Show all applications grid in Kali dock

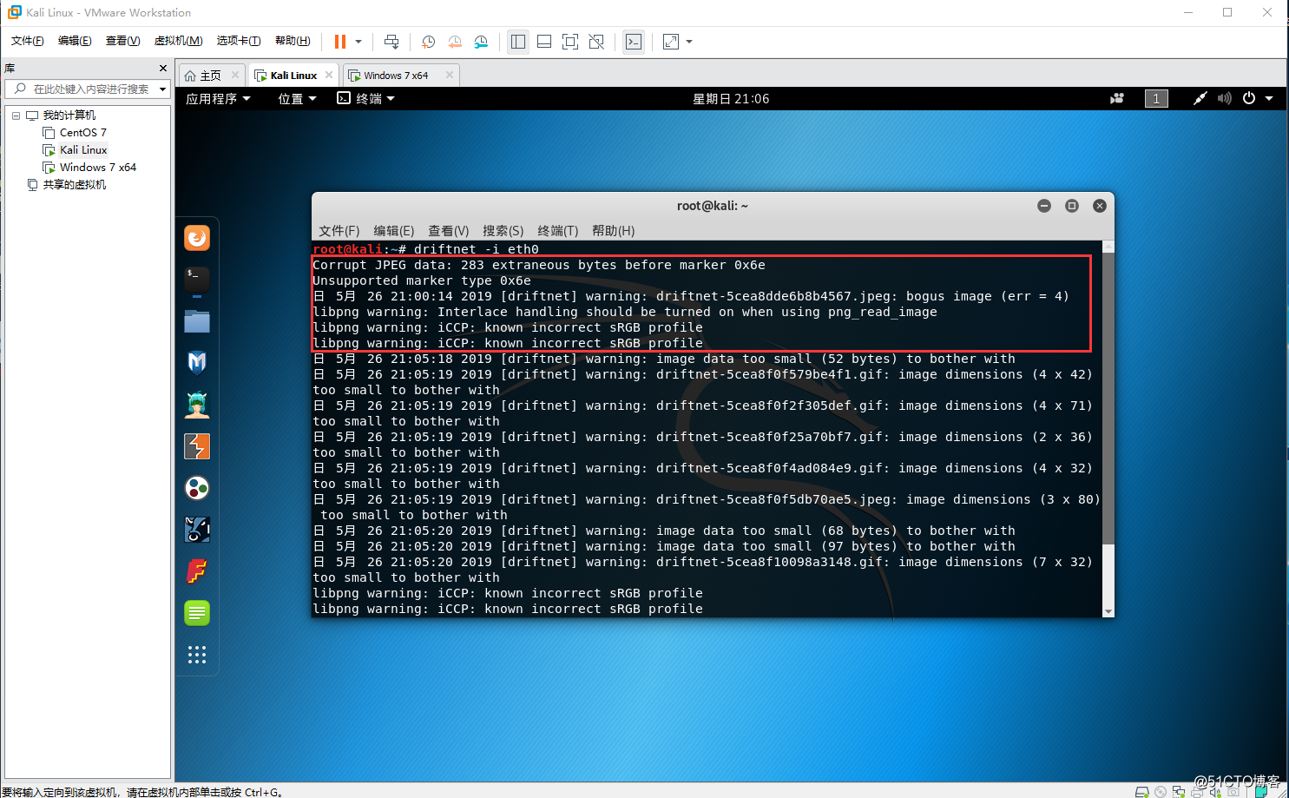tap(197, 655)
